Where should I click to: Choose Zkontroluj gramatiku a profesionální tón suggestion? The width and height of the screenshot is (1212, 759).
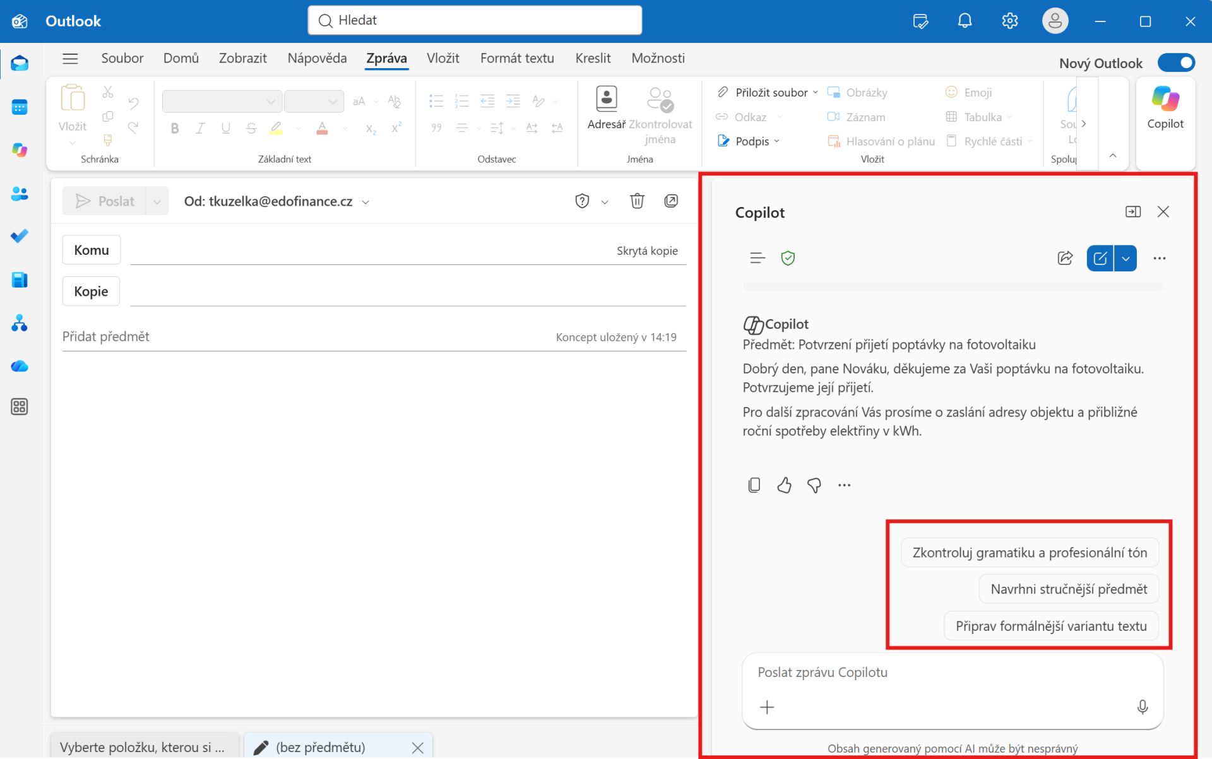(1030, 553)
